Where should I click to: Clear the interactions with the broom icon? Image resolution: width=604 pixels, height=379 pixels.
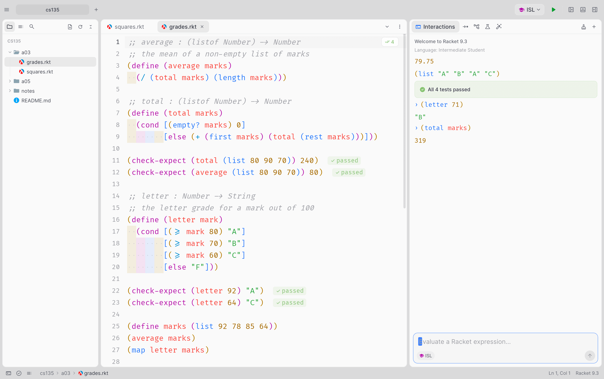pos(584,27)
